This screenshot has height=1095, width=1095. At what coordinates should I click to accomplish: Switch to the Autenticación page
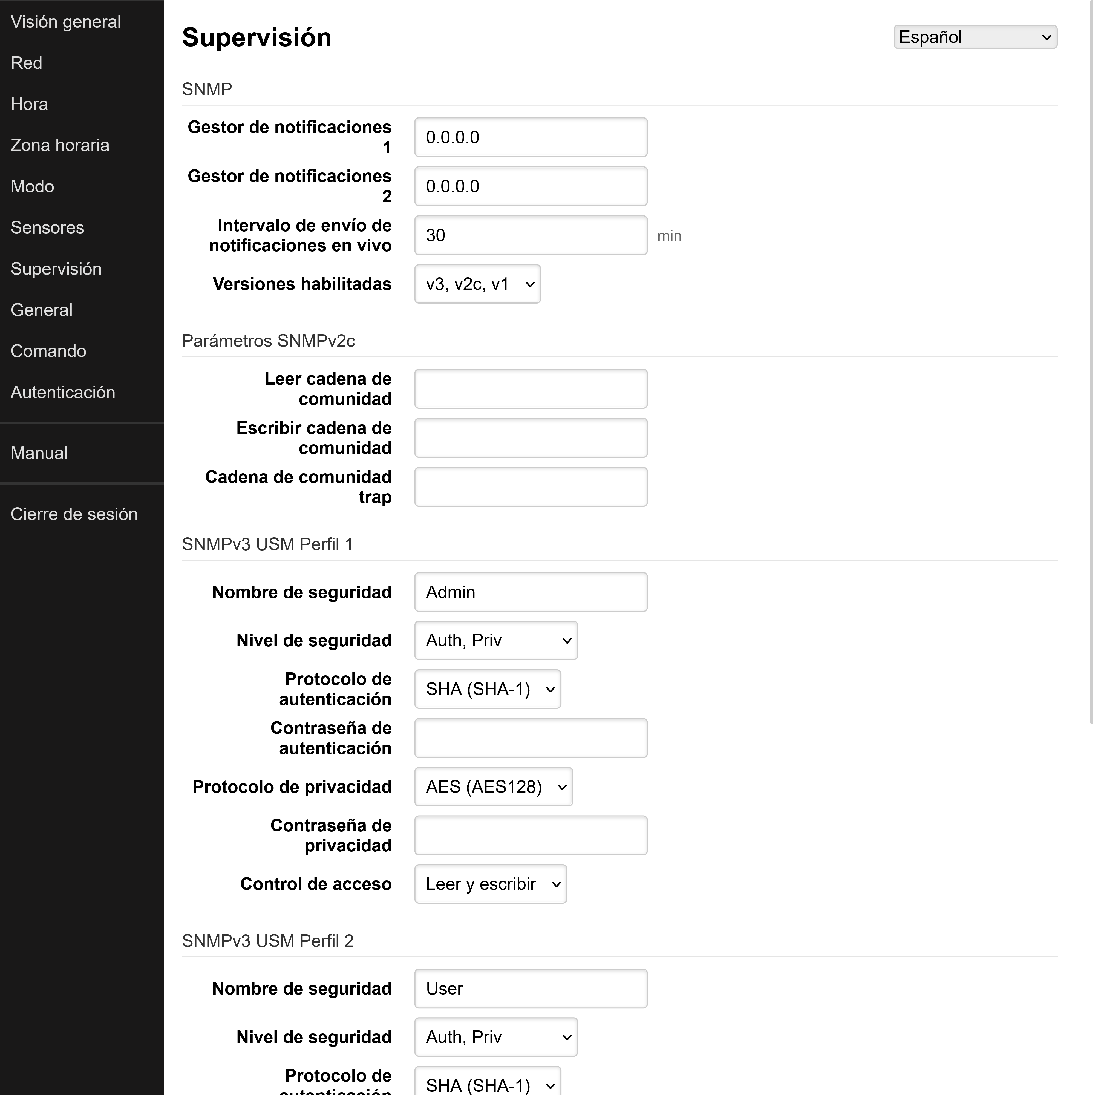[x=63, y=392]
